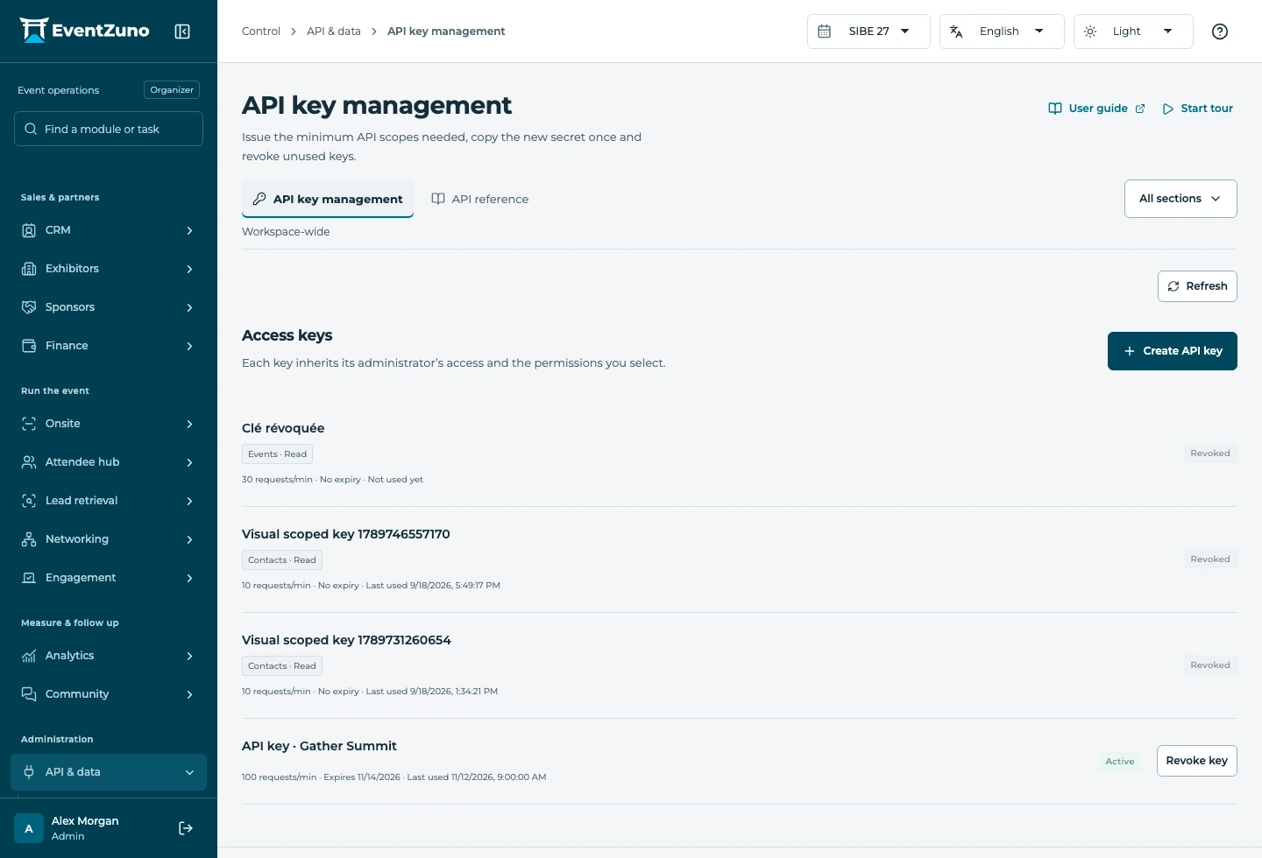This screenshot has height=858, width=1262.
Task: Click the Analytics chart icon
Action: pos(29,656)
